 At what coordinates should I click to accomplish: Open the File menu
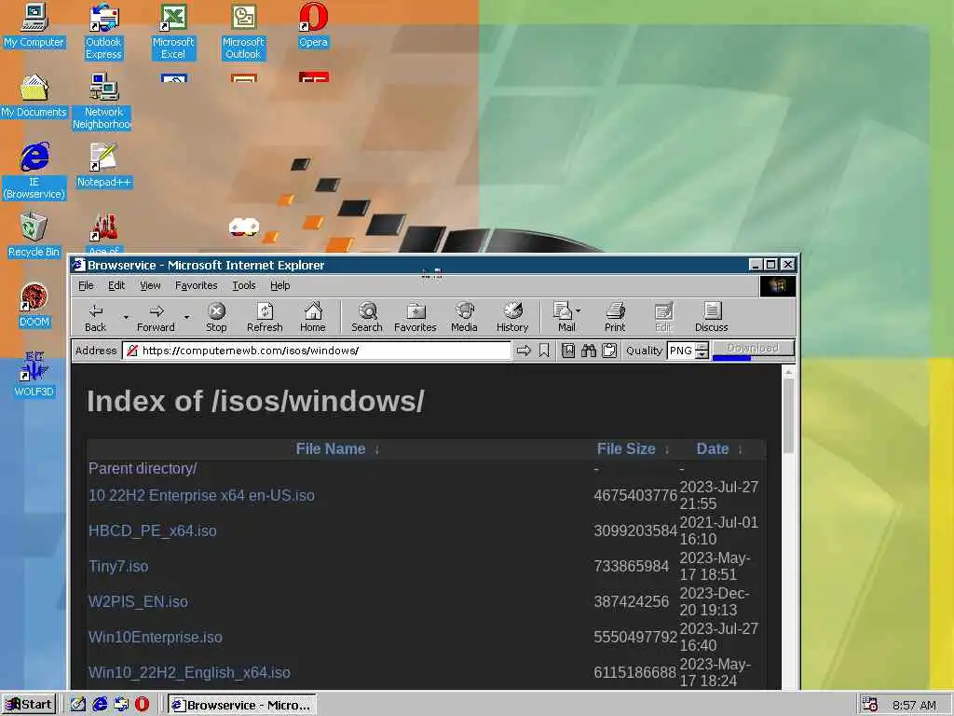[86, 285]
